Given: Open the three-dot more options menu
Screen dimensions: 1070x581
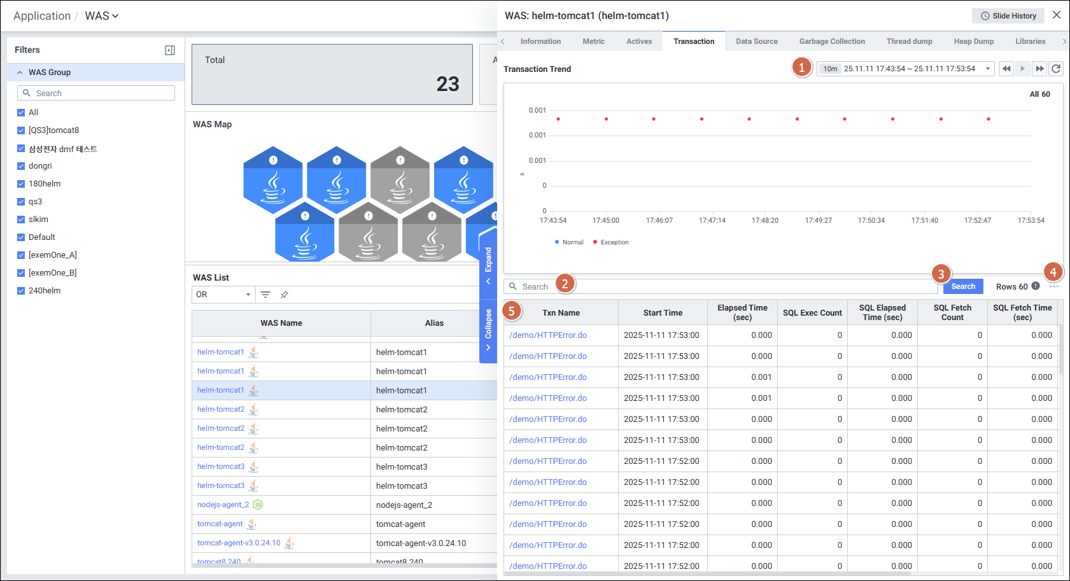Looking at the screenshot, I should coord(1054,286).
